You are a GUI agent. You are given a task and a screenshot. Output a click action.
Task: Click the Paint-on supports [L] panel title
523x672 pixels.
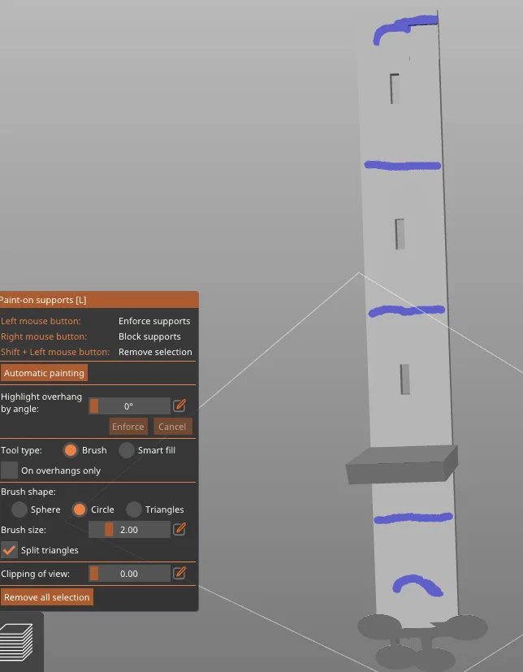[43, 300]
